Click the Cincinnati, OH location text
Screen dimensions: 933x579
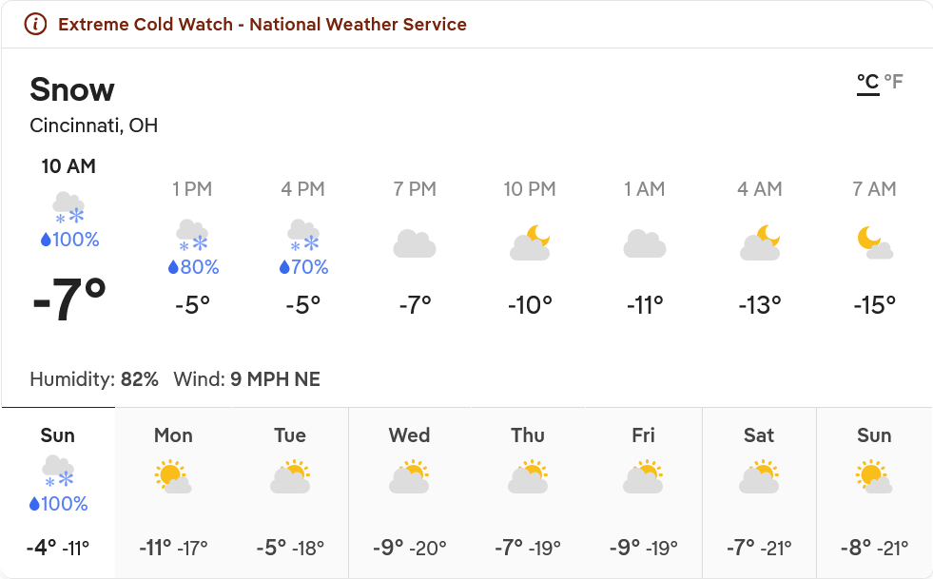(94, 125)
